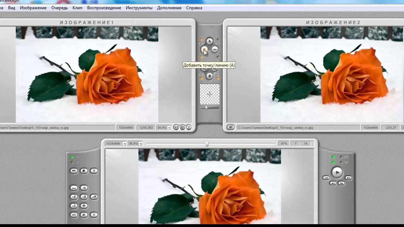
Task: Select the hand pan tool
Action: pos(210,76)
